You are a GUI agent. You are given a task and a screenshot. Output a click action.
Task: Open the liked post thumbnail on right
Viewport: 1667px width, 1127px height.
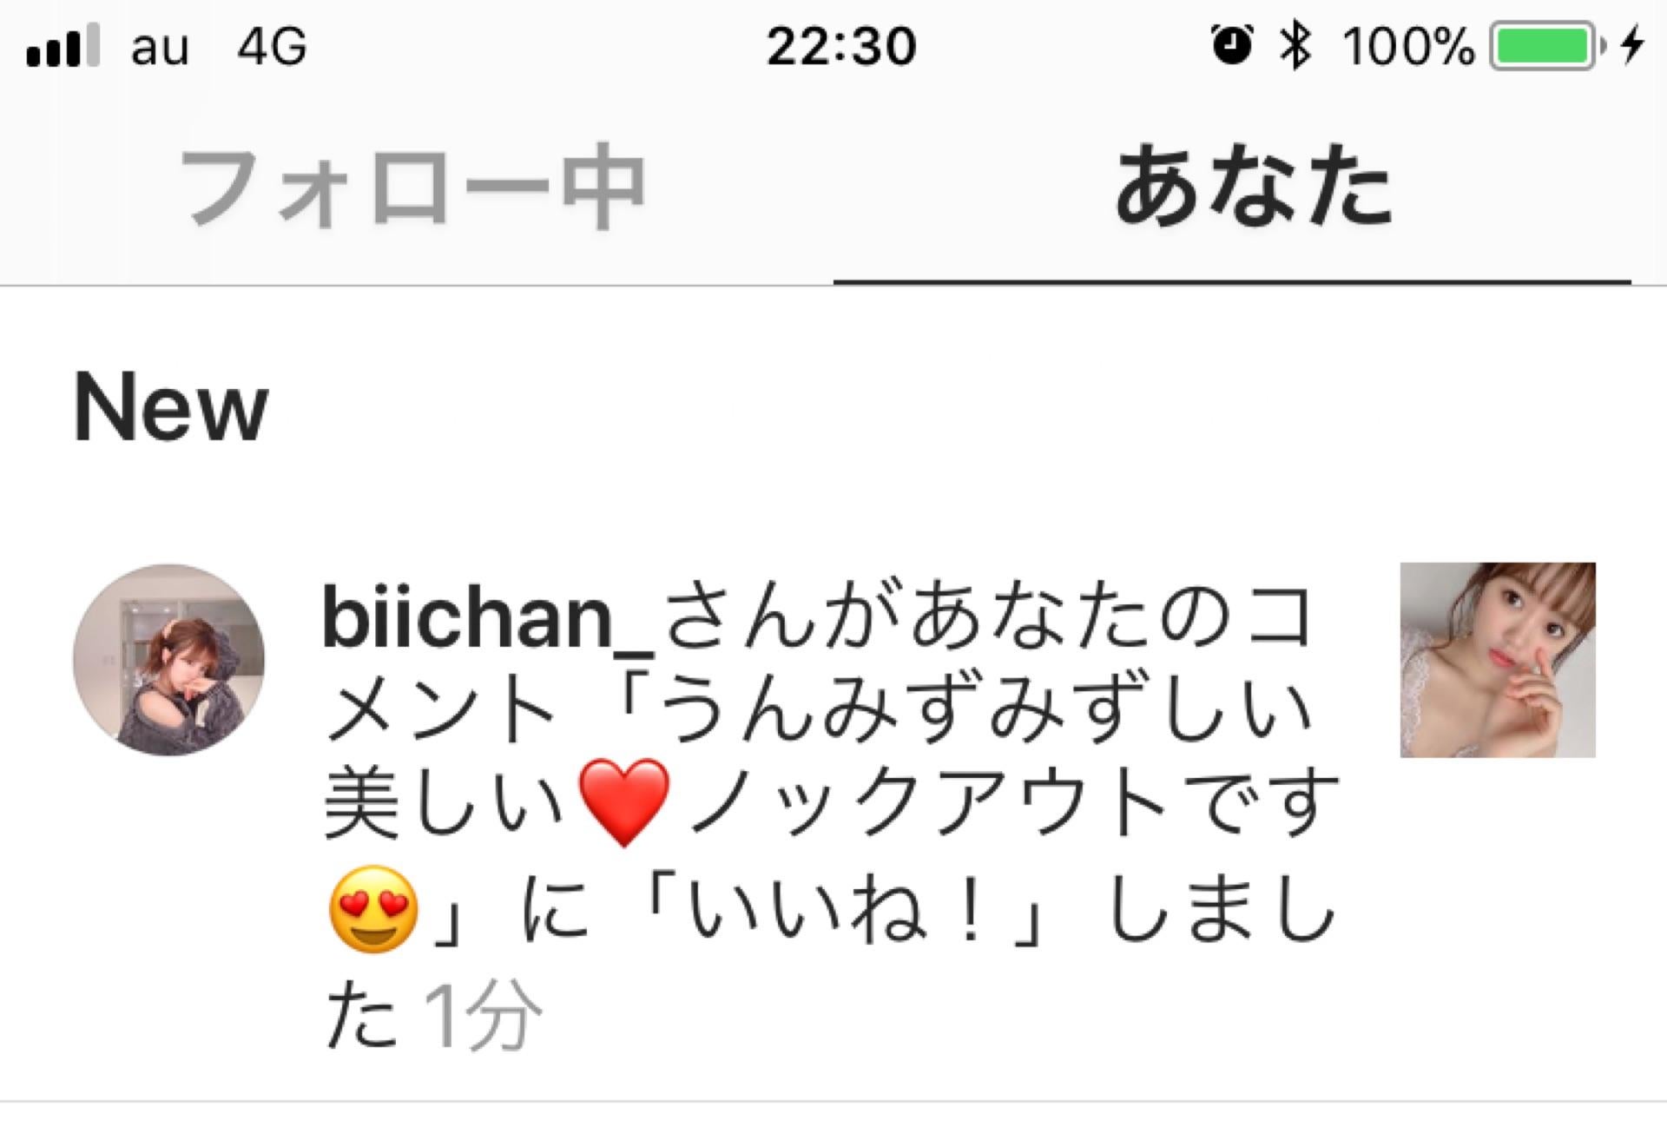[1498, 660]
